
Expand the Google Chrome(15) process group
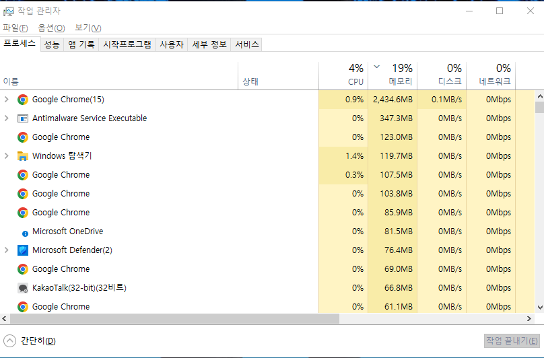(x=6, y=99)
